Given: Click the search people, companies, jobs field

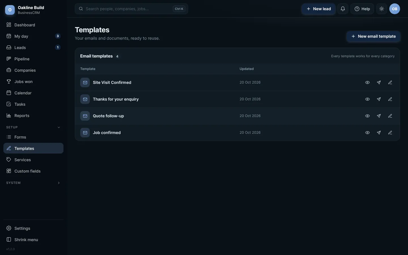Looking at the screenshot, I should (x=131, y=9).
